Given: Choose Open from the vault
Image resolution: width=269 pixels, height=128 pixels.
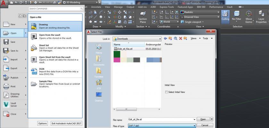Looking at the screenshot, I should (x=55, y=36).
